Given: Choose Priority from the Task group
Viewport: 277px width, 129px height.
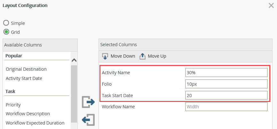Looking at the screenshot, I should pyautogui.click(x=13, y=105).
